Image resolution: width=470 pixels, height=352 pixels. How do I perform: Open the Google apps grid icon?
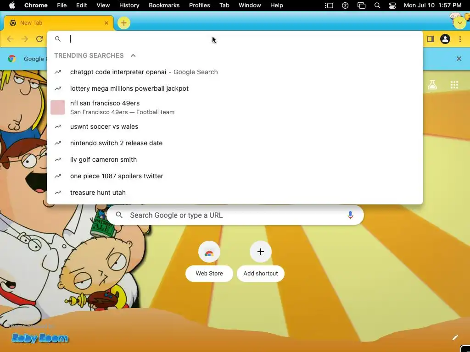coord(454,85)
